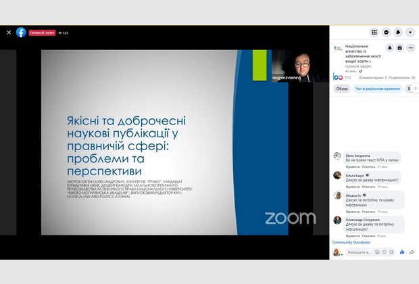Click the Facebook logo icon
Image resolution: width=419 pixels, height=284 pixels.
tap(21, 32)
